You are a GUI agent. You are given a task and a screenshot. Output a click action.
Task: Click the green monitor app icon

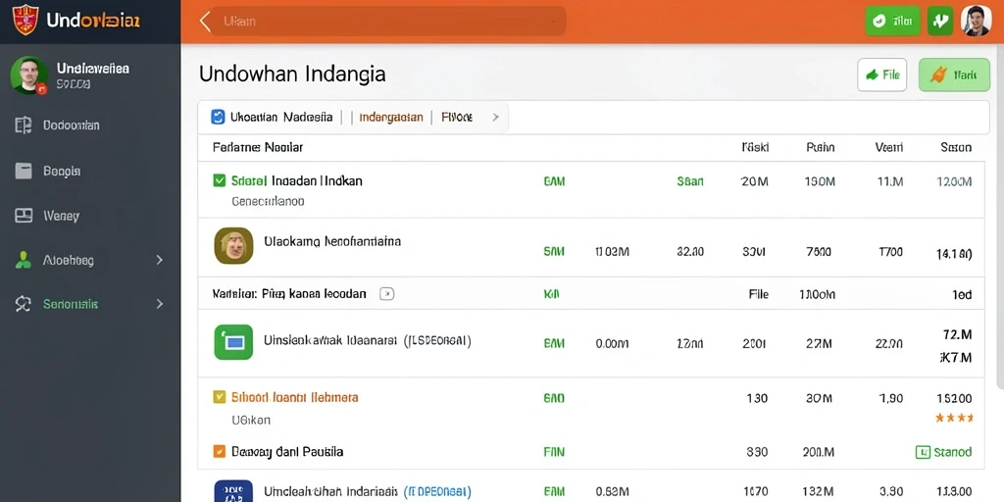click(x=233, y=342)
